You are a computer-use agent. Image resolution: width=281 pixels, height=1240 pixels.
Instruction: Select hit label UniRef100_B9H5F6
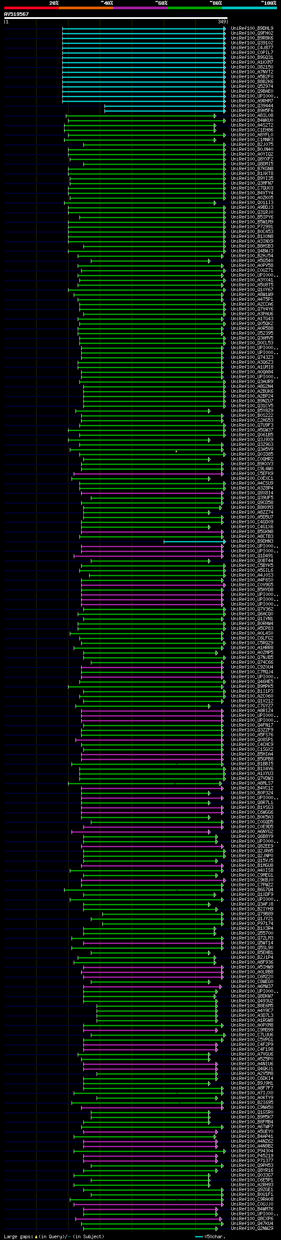252,111
